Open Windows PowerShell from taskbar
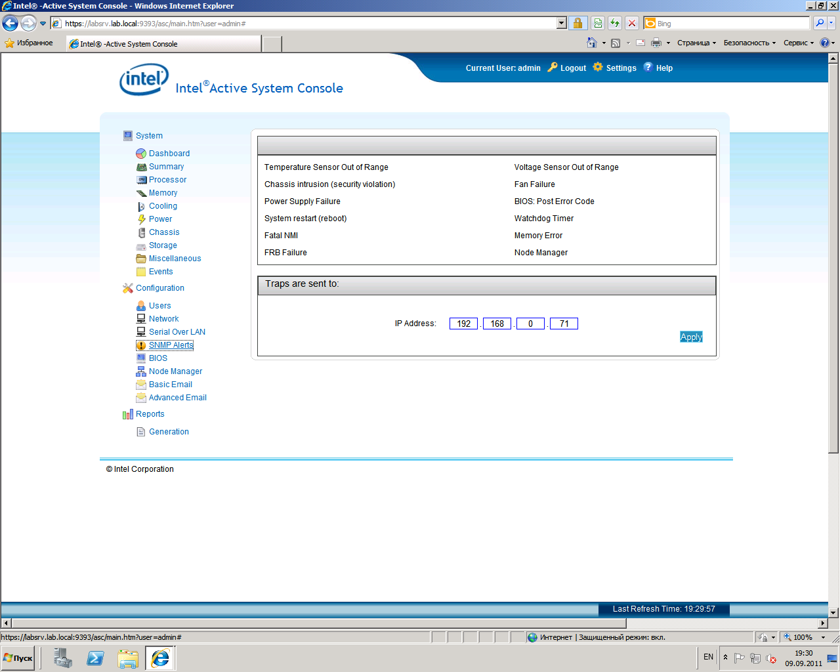The width and height of the screenshot is (840, 672). 95,658
